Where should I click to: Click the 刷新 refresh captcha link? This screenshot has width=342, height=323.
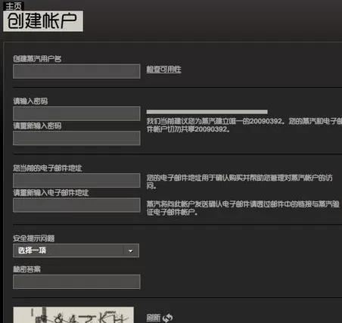pyautogui.click(x=154, y=318)
